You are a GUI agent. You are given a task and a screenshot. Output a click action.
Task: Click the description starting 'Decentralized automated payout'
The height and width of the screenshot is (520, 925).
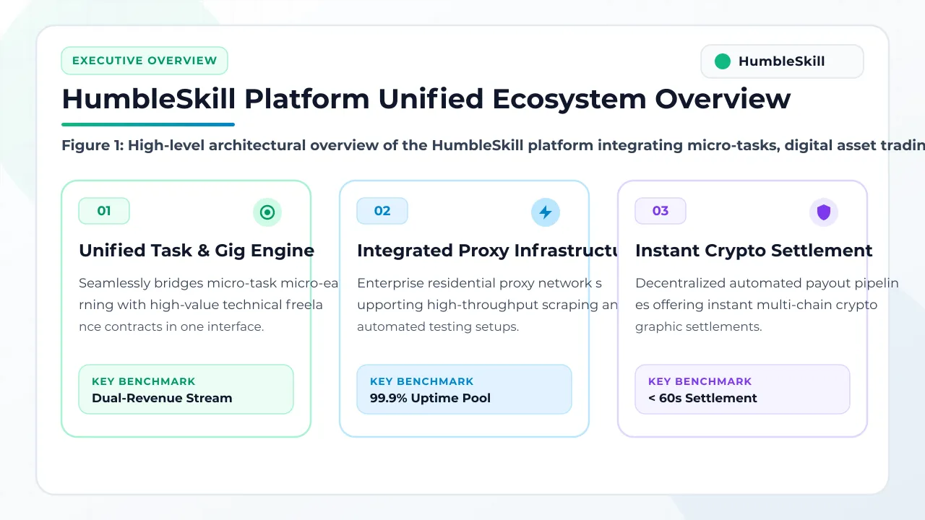(x=767, y=305)
